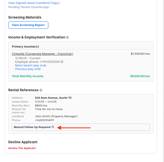This screenshot has width=164, height=162.
Task: Open the Most recent pay stub link
Action: pyautogui.click(x=31, y=65)
